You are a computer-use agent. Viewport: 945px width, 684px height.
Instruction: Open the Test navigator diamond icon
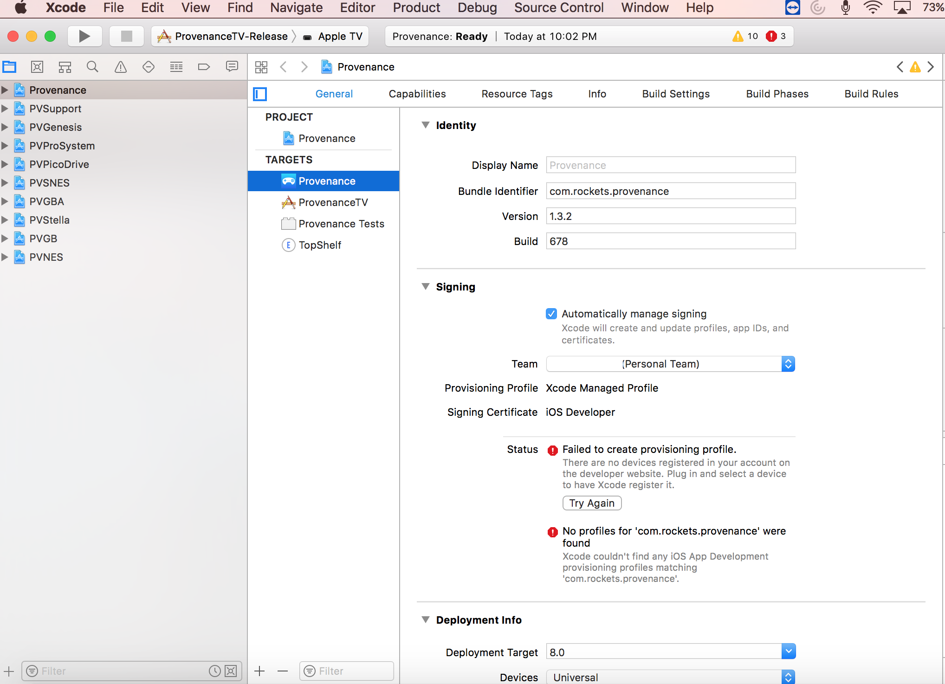point(149,67)
